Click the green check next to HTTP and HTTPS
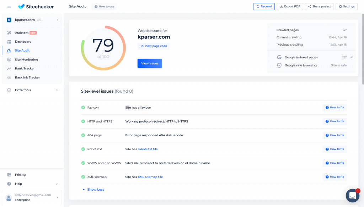The image size is (364, 207). (83, 121)
